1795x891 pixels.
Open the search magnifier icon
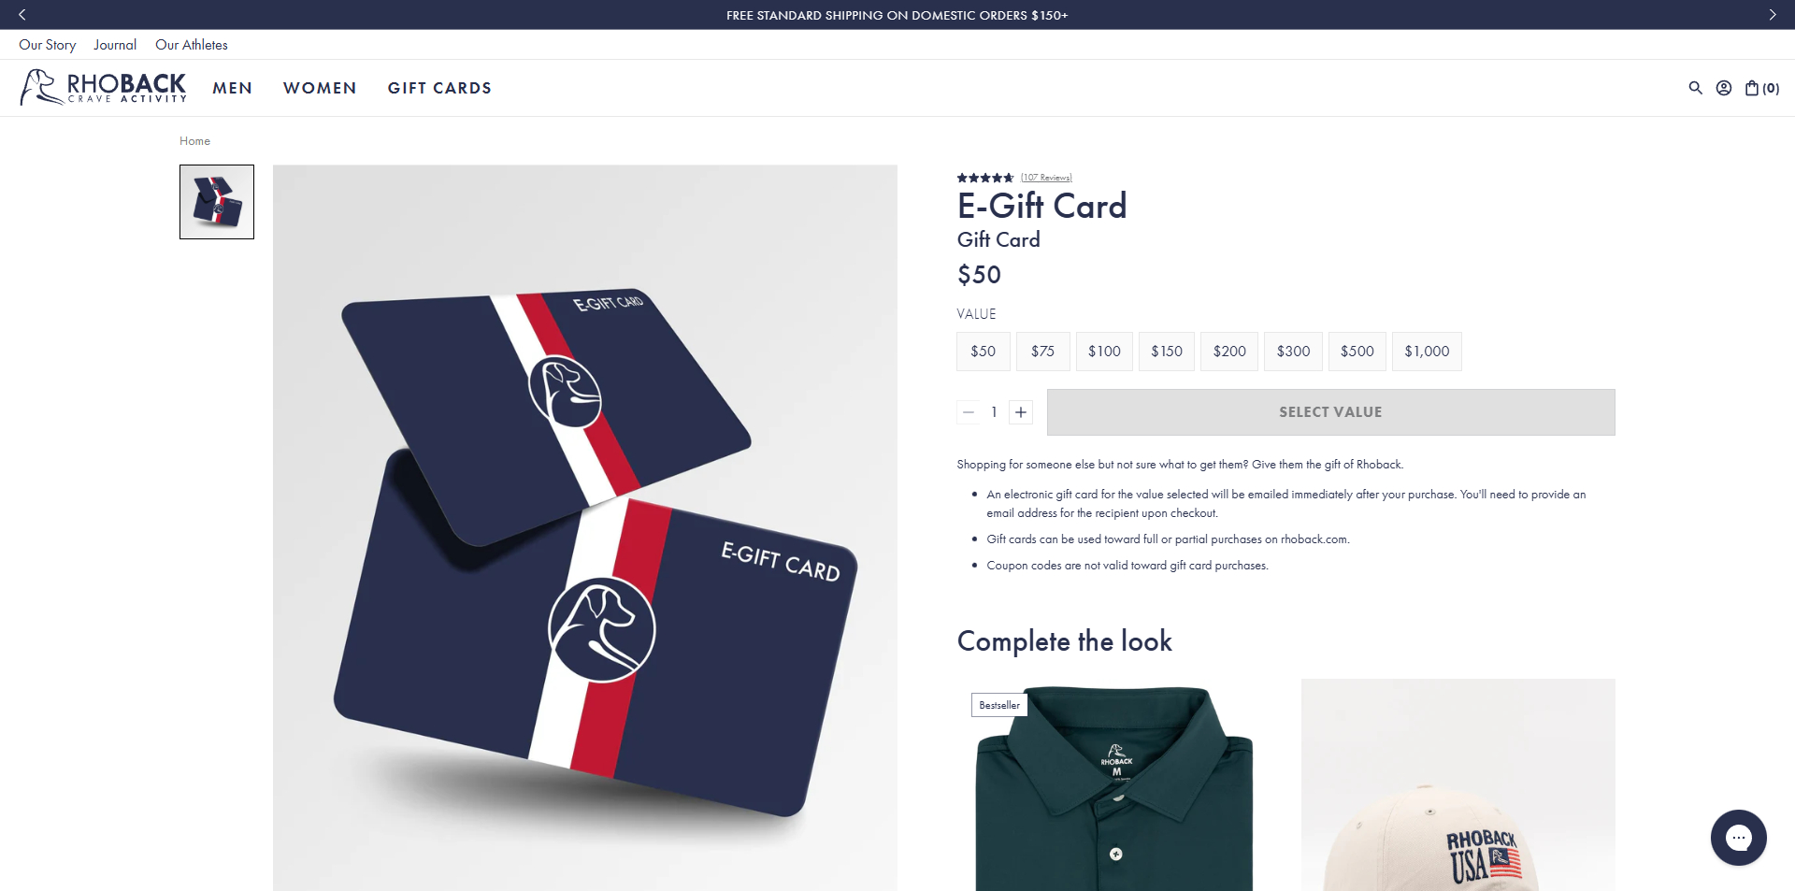point(1695,88)
